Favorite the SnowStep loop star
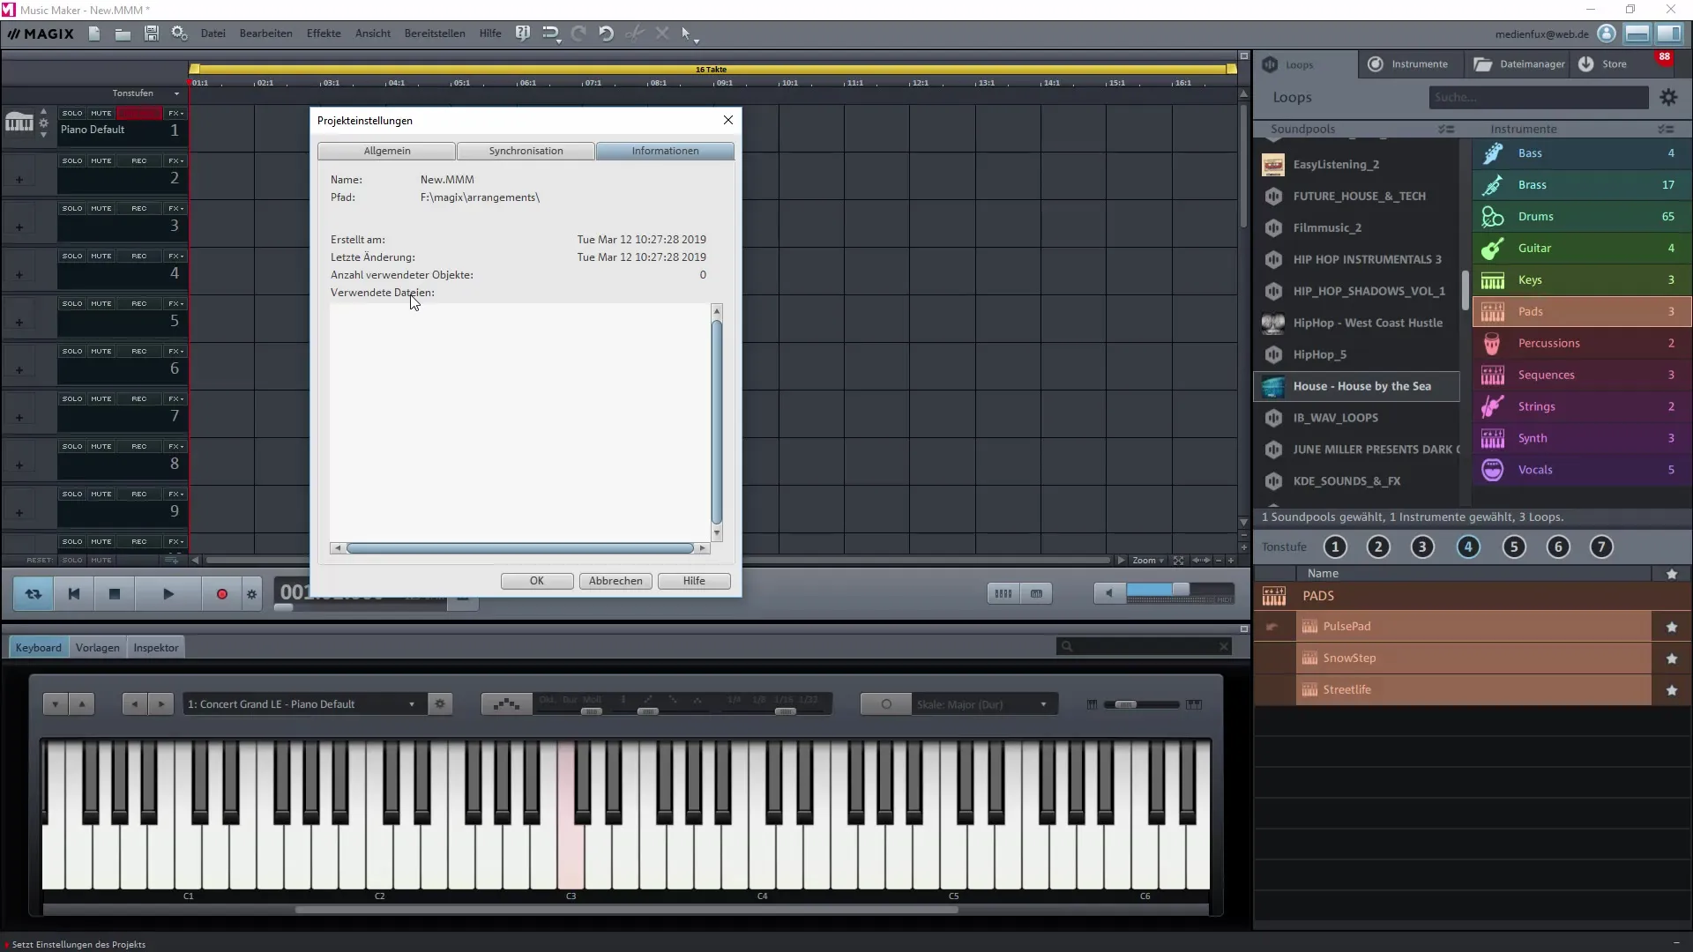 (1671, 658)
